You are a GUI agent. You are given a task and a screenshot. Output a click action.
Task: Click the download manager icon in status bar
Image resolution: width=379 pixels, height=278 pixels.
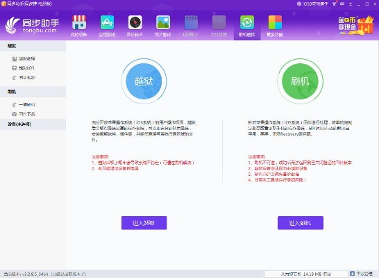(352, 274)
